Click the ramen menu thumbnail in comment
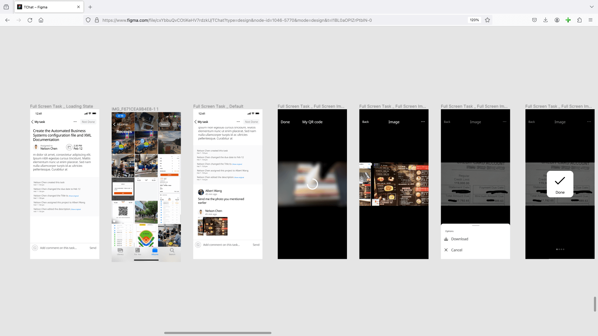 click(x=213, y=226)
